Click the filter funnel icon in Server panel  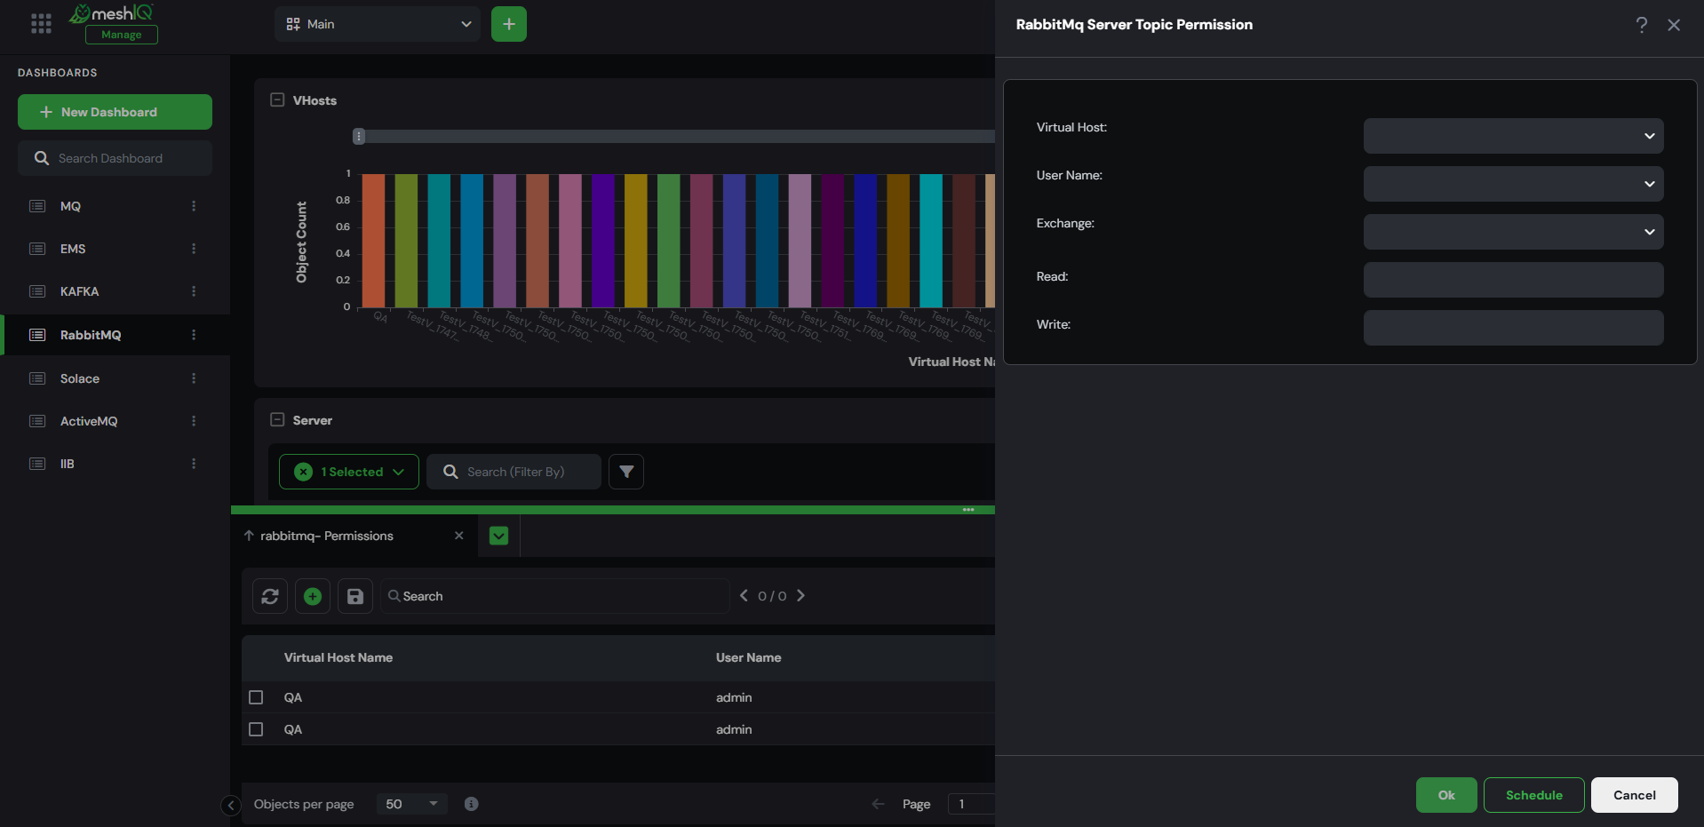click(626, 472)
